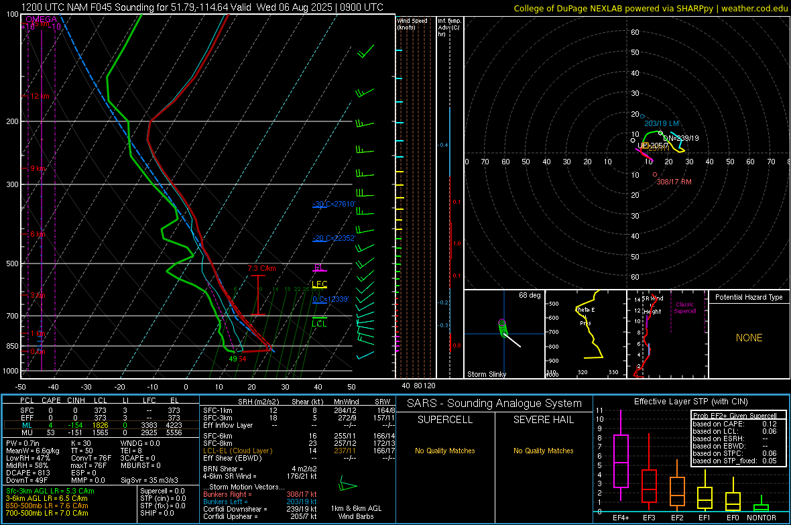Click 'Prob EF2+ Given Supercell' heading
The height and width of the screenshot is (525, 791).
(x=735, y=416)
